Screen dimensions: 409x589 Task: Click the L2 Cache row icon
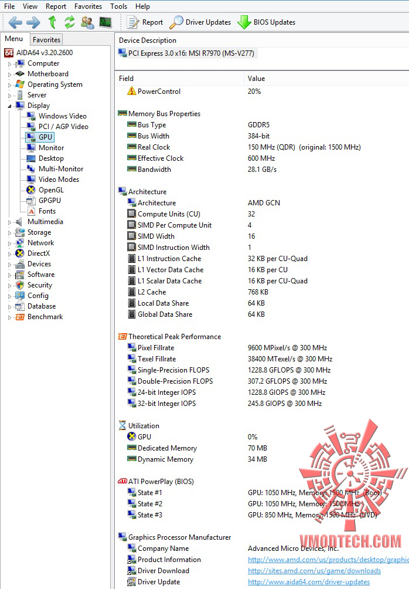(x=132, y=292)
